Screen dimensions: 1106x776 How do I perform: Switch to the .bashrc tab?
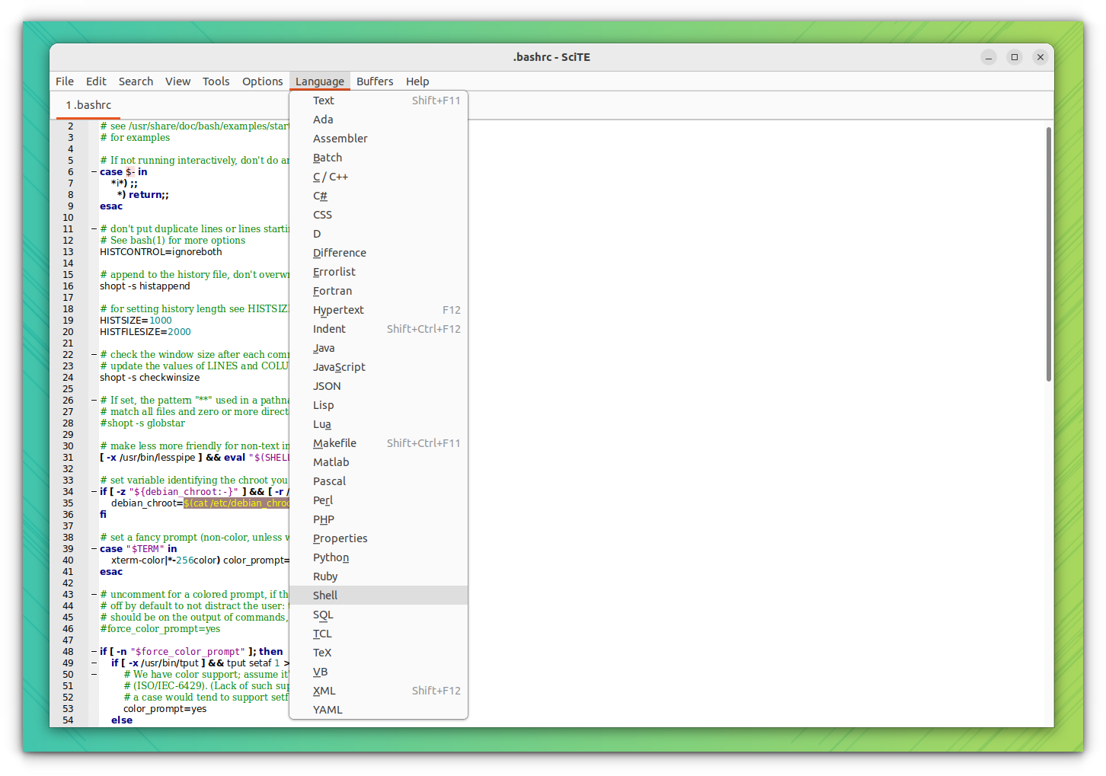[x=88, y=104]
